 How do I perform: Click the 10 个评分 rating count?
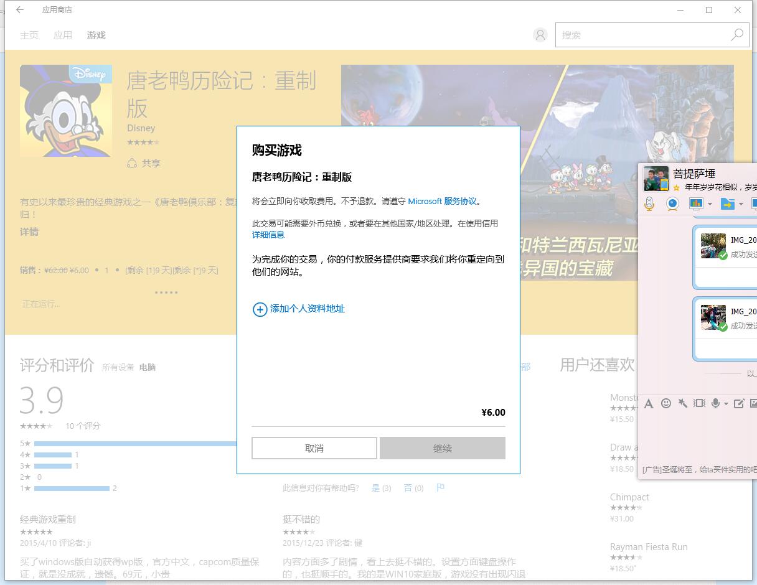click(83, 426)
